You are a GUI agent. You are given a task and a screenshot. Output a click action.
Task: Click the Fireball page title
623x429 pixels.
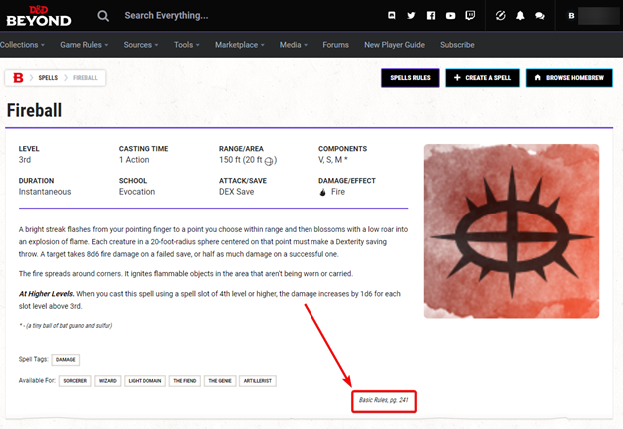[34, 110]
